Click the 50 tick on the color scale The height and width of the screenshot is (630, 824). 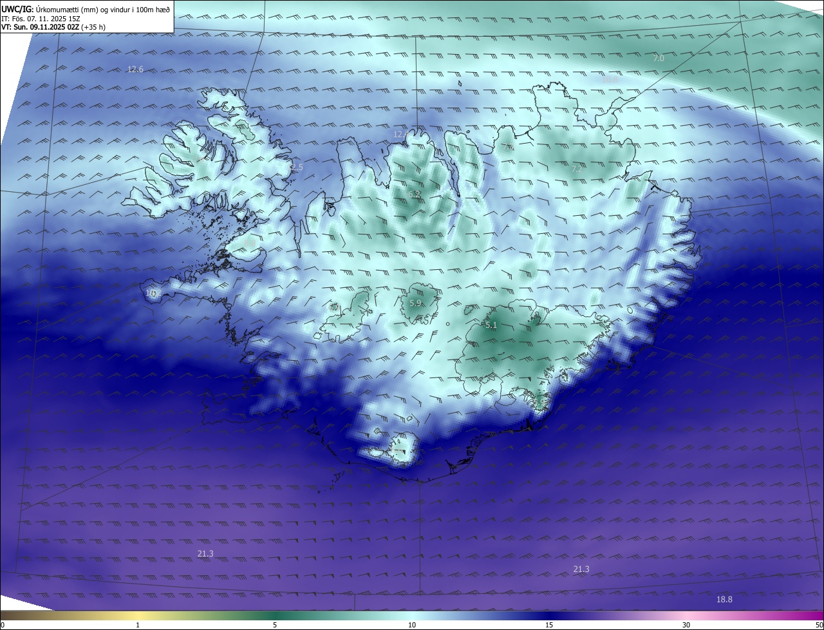[819, 625]
